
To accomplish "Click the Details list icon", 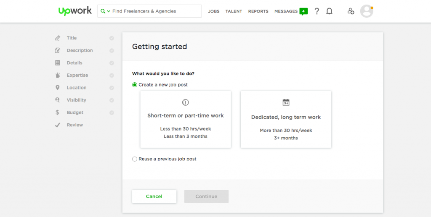I will tap(57, 63).
